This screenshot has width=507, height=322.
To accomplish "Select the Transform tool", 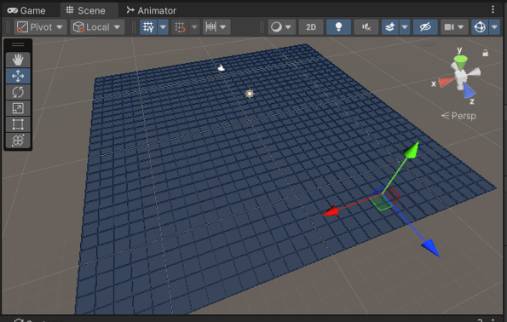I will pyautogui.click(x=18, y=141).
